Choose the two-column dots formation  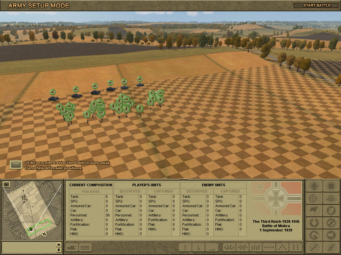pos(295,247)
